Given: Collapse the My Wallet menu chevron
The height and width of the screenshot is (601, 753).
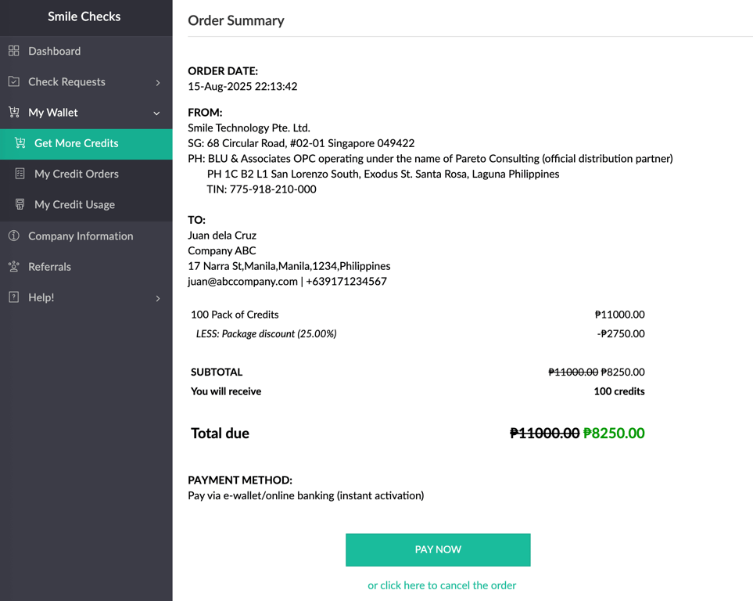Looking at the screenshot, I should point(157,113).
